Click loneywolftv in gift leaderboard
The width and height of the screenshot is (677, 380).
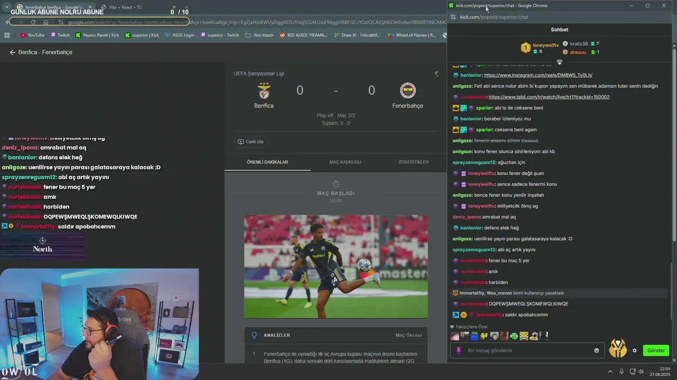click(546, 45)
